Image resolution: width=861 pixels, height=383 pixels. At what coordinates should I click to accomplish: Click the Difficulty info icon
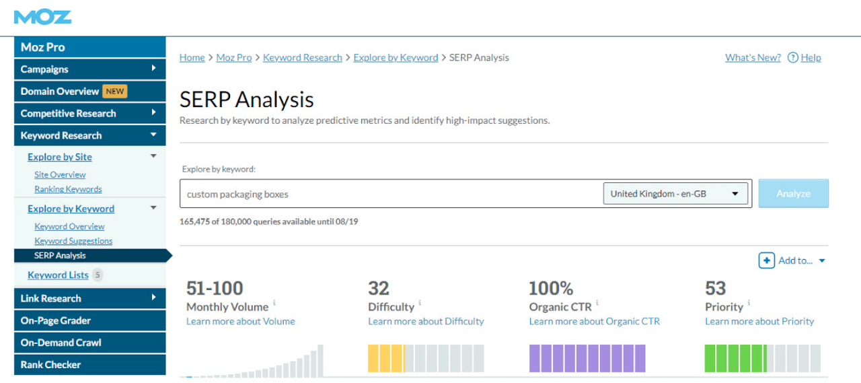tap(420, 303)
